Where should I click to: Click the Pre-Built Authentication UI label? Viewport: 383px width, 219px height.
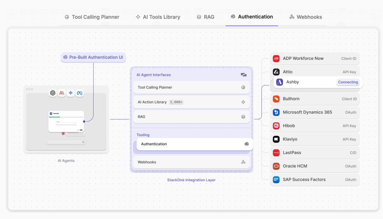93,57
